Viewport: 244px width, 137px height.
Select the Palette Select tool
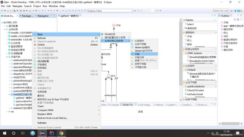(190, 24)
